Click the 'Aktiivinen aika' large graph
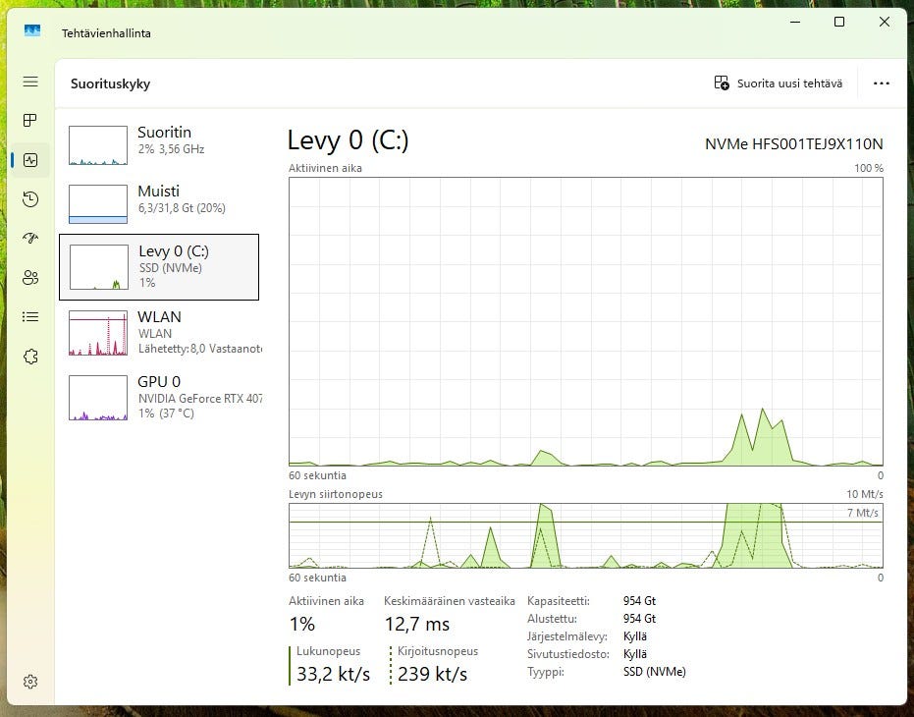 pos(585,320)
